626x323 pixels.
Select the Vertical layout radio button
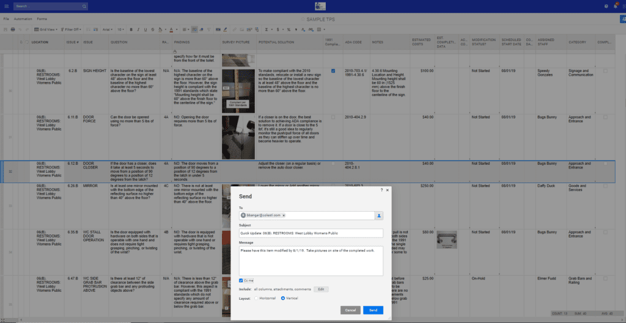(283, 299)
